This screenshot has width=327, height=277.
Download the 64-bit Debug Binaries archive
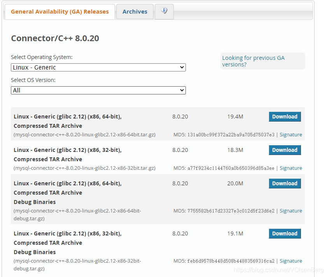pyautogui.click(x=285, y=183)
